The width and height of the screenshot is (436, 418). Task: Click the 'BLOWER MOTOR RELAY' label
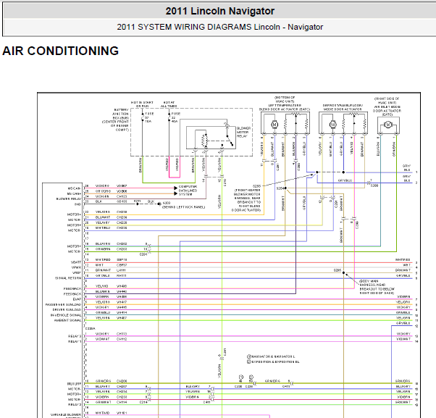click(244, 132)
